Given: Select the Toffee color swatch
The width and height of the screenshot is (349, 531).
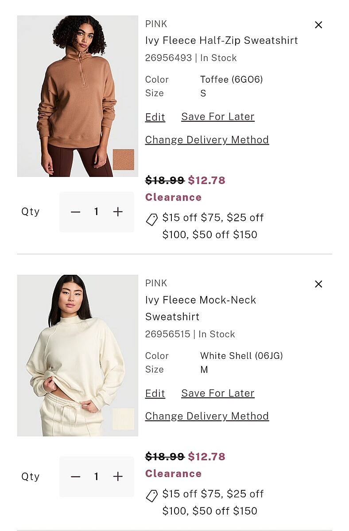Looking at the screenshot, I should (x=123, y=160).
